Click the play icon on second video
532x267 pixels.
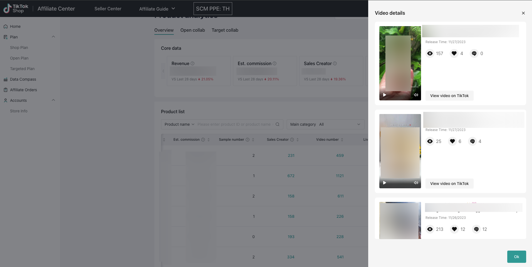(385, 183)
